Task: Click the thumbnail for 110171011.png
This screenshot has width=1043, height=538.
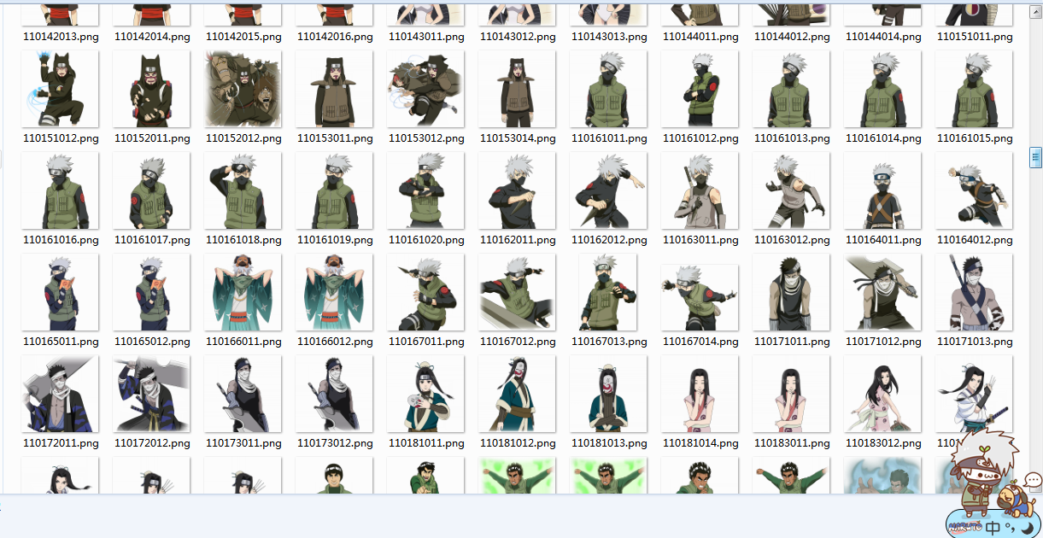Action: click(x=791, y=293)
